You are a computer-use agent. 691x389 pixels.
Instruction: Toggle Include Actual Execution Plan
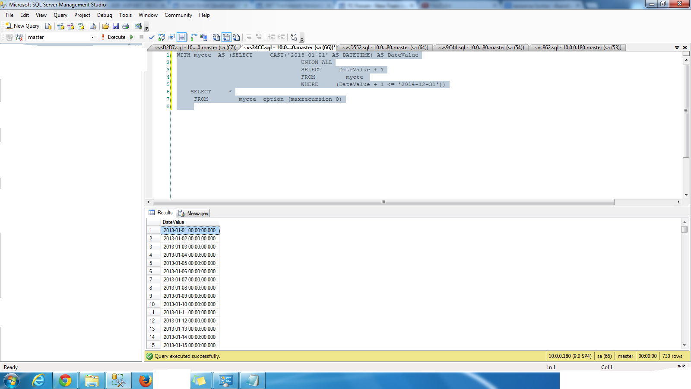(194, 37)
